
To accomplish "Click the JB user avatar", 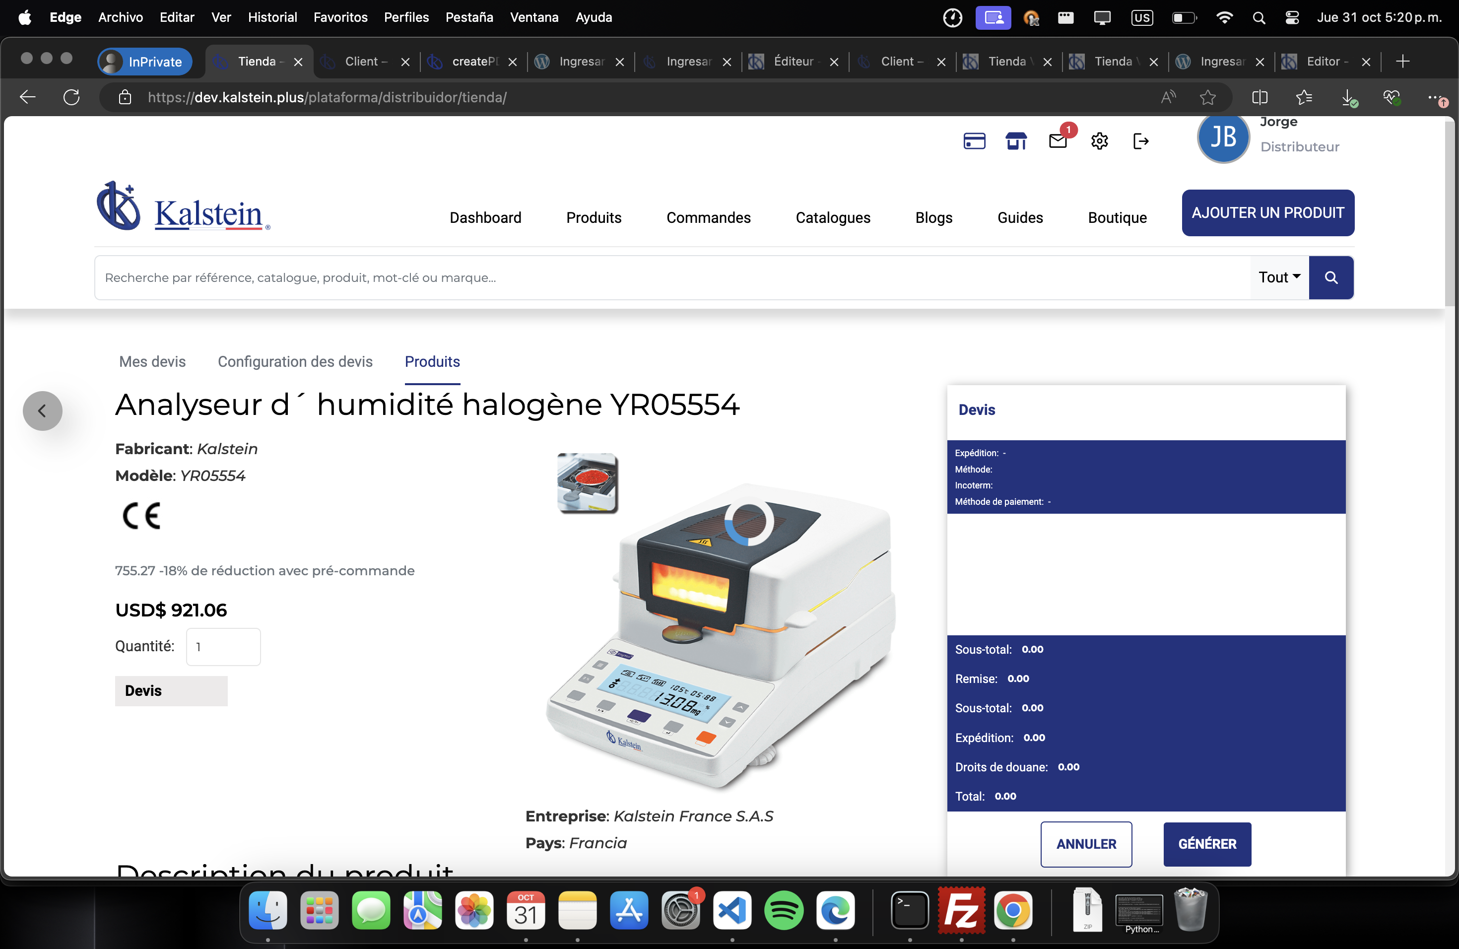I will click(1223, 138).
